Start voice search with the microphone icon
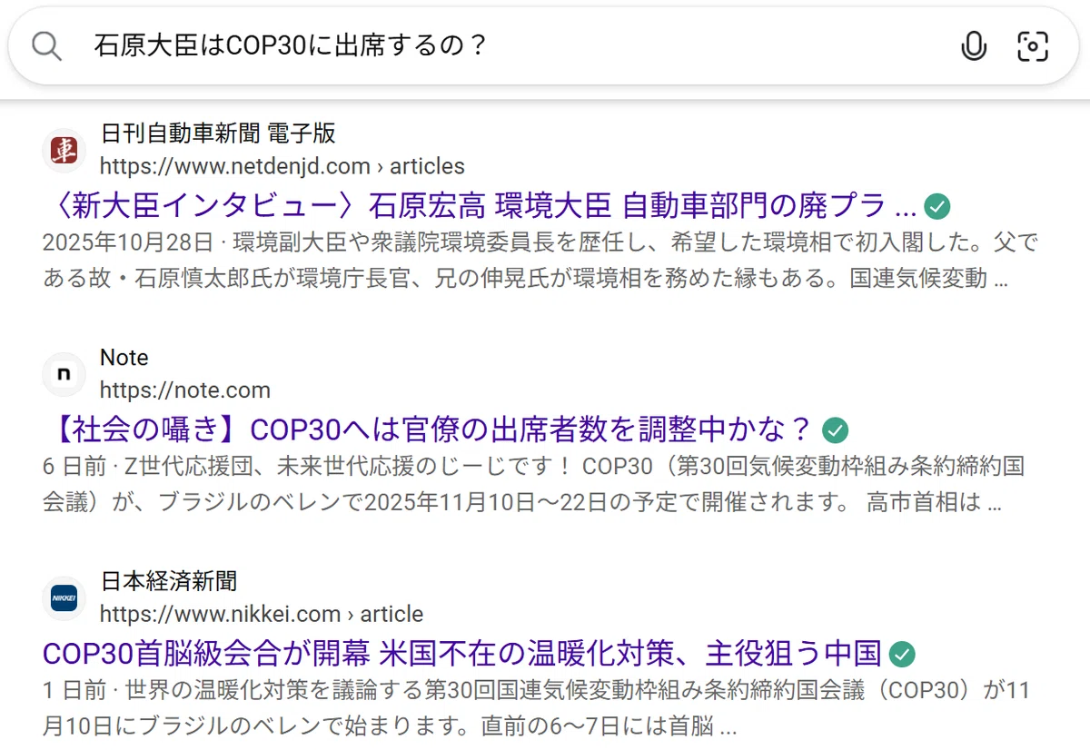1090x750 pixels. [x=974, y=46]
